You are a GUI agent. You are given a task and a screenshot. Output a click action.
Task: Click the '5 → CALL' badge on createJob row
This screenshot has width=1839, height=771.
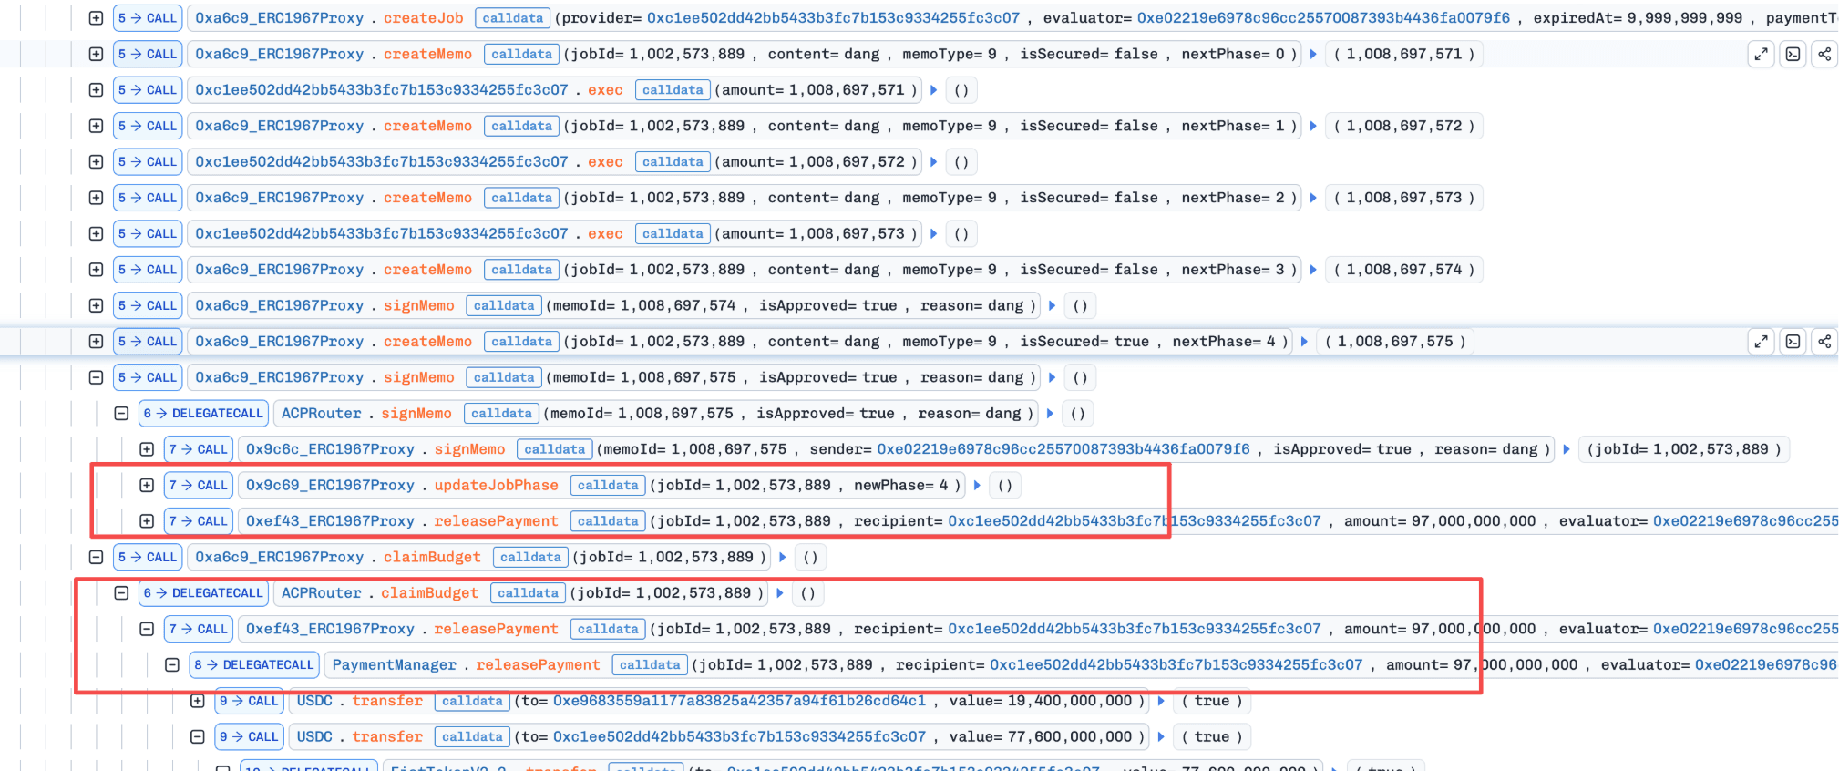pyautogui.click(x=148, y=18)
